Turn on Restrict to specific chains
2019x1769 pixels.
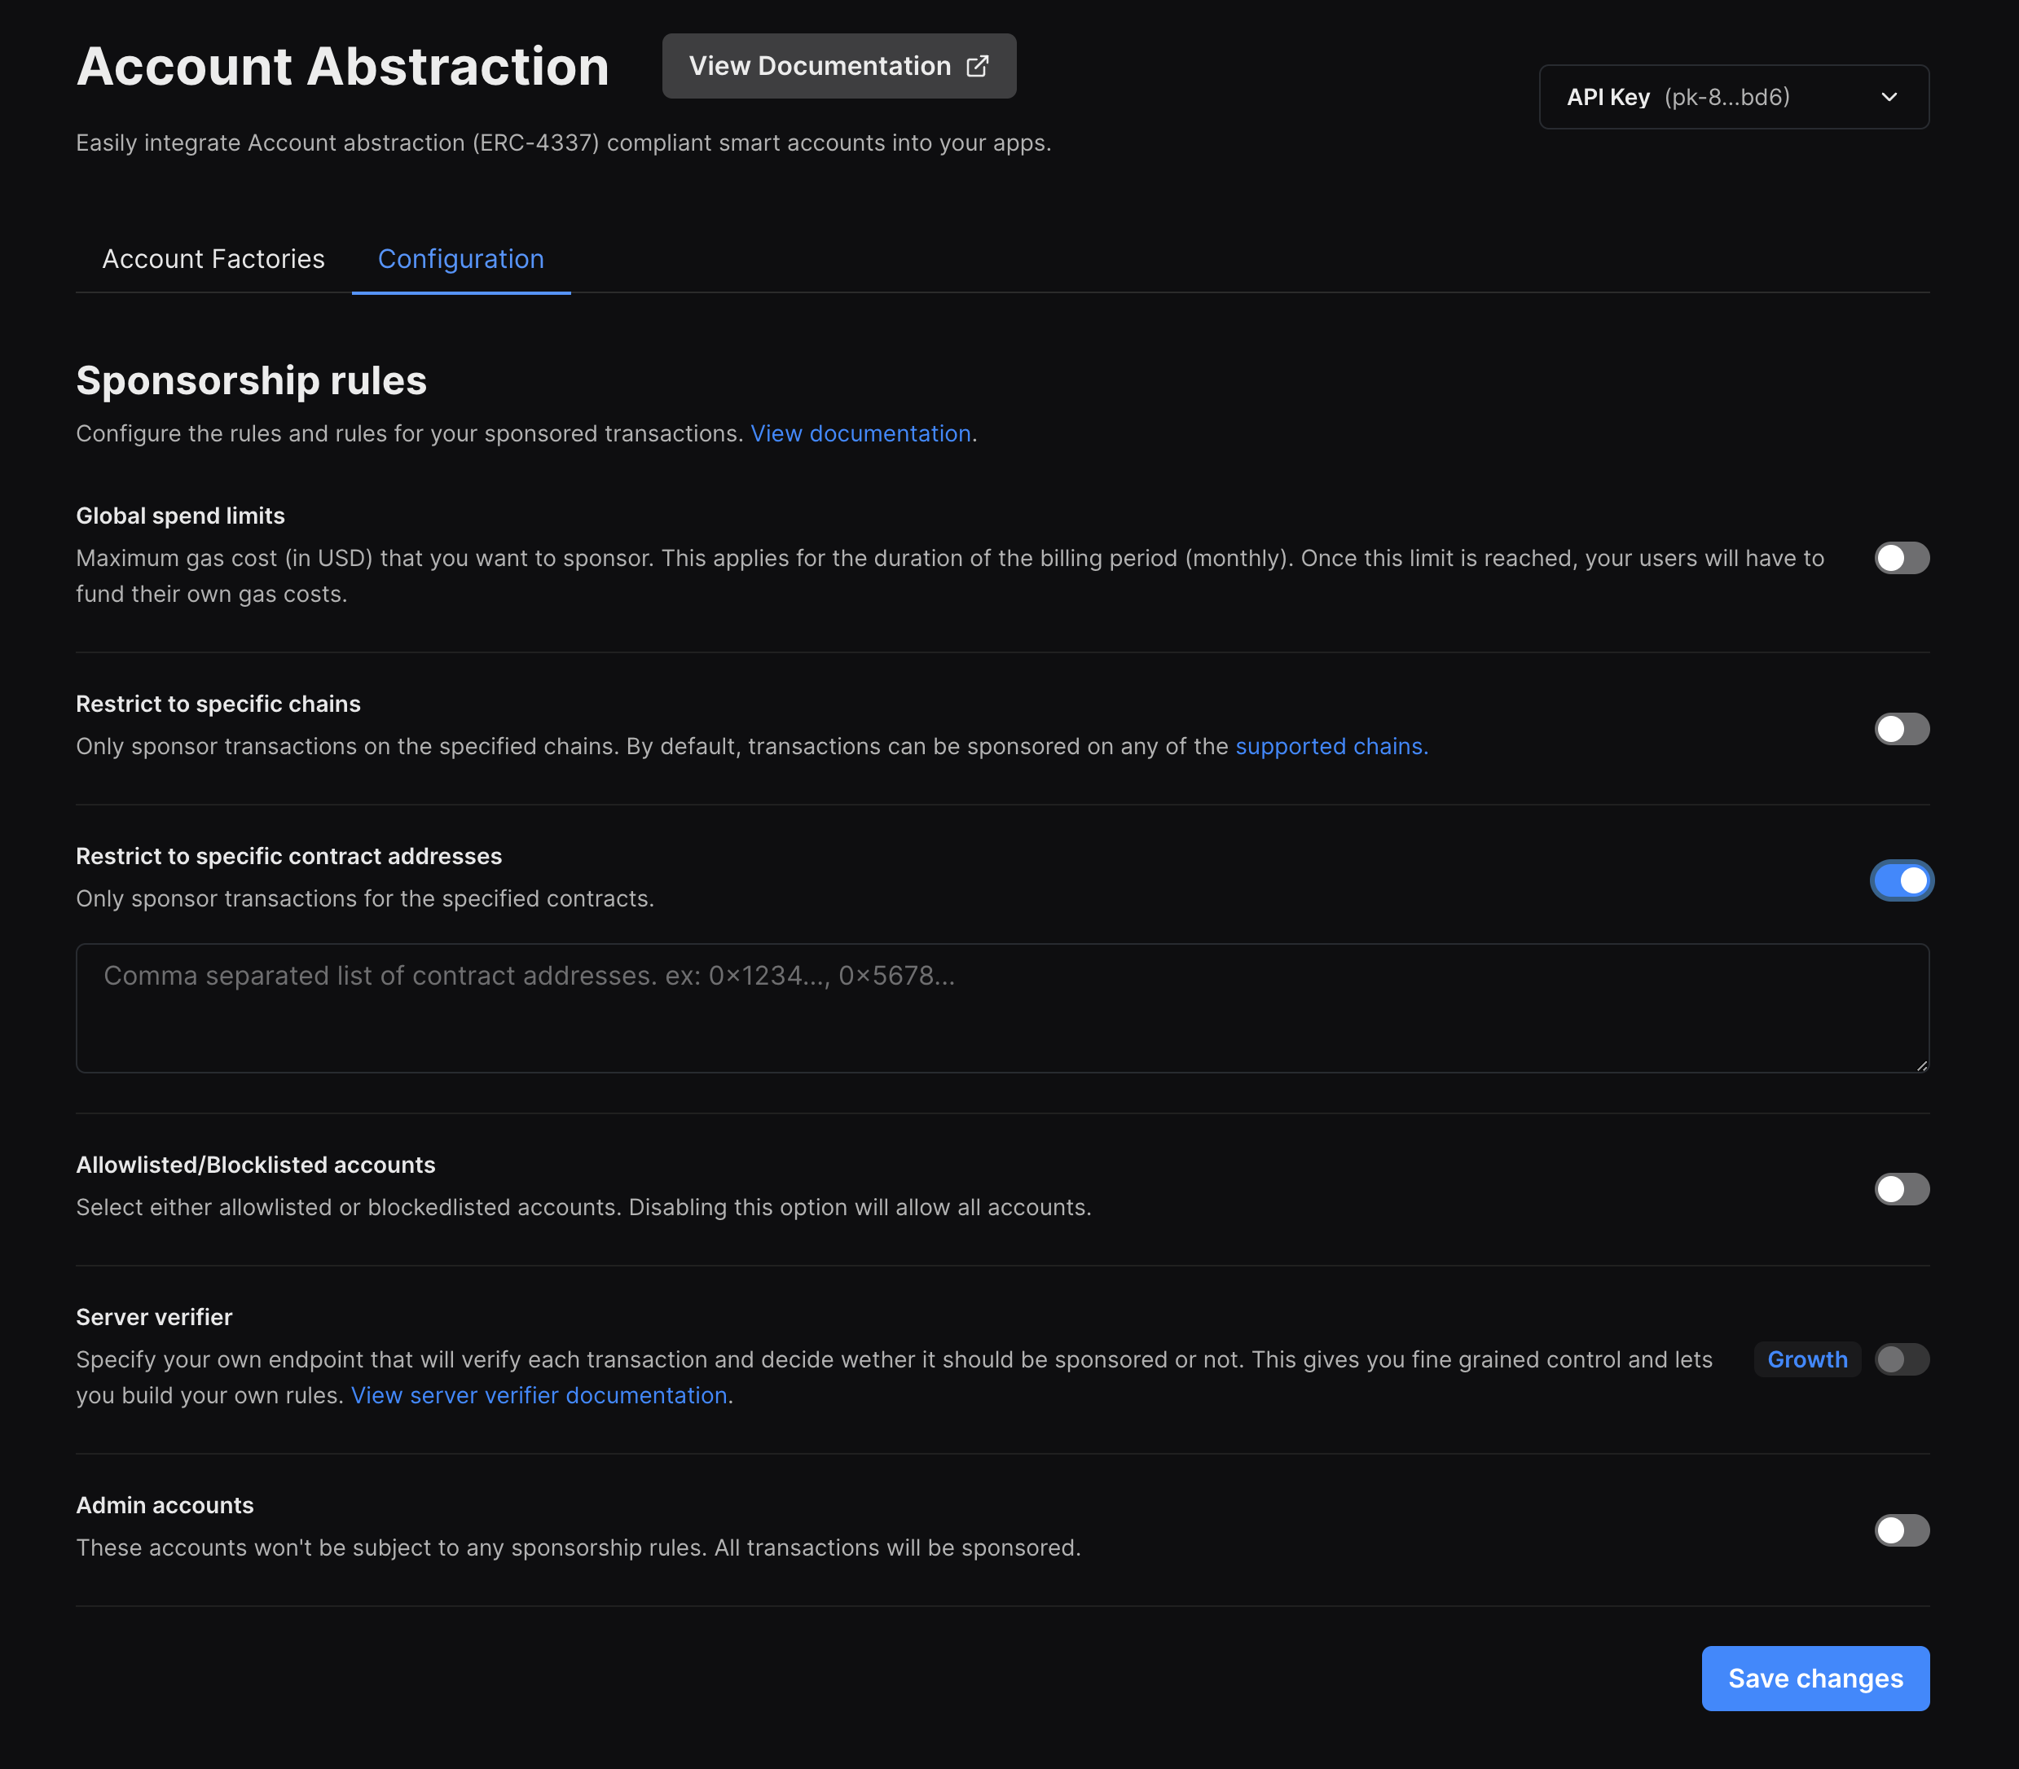tap(1901, 728)
